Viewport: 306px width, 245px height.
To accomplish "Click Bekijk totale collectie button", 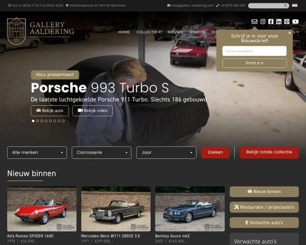I will (269, 152).
